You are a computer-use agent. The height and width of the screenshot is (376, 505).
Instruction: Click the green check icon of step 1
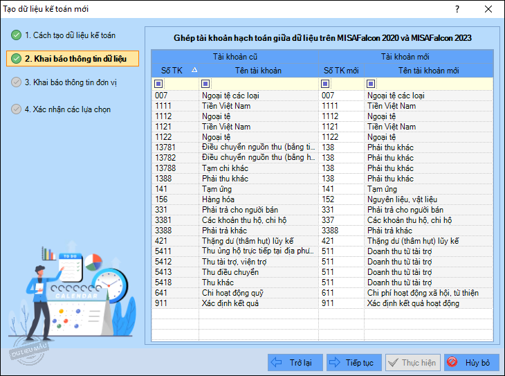coord(16,35)
